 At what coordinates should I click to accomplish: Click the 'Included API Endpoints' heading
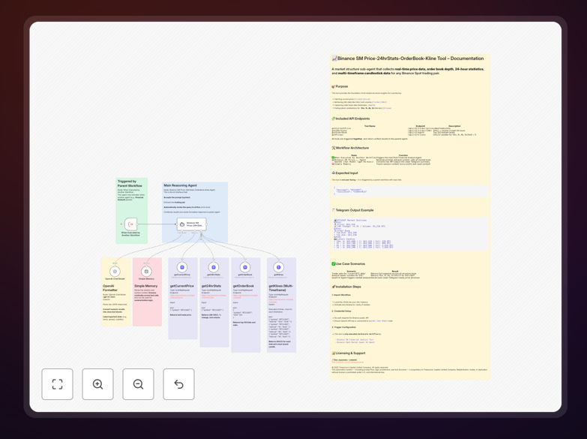click(352, 119)
